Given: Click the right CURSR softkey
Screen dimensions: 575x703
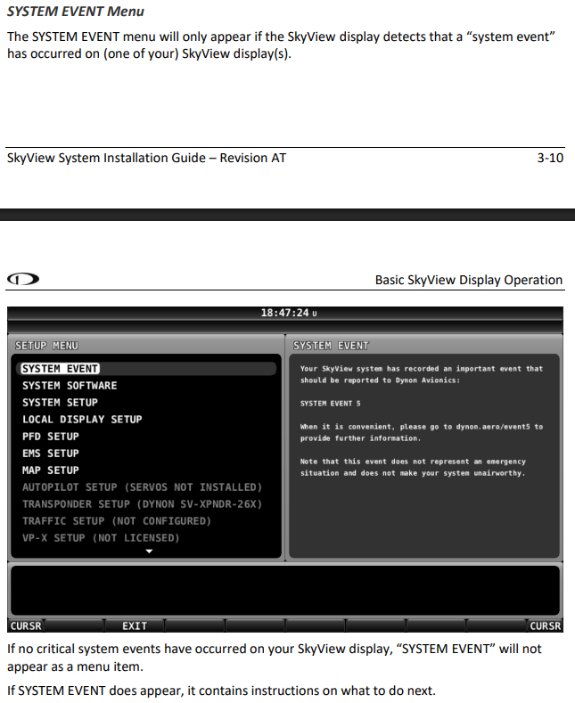Looking at the screenshot, I should tap(545, 625).
